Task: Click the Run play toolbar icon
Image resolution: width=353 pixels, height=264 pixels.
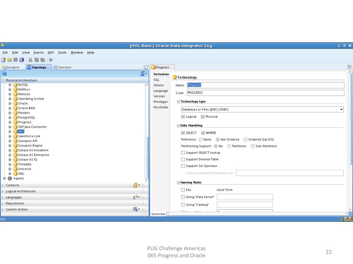Action: coord(51,60)
